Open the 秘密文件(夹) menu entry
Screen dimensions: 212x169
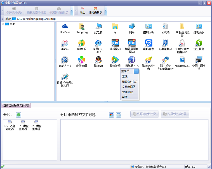click(129, 82)
